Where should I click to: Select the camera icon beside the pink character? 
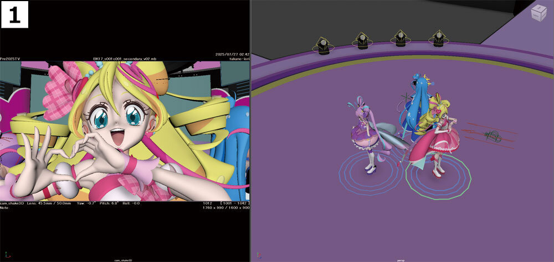[491, 136]
